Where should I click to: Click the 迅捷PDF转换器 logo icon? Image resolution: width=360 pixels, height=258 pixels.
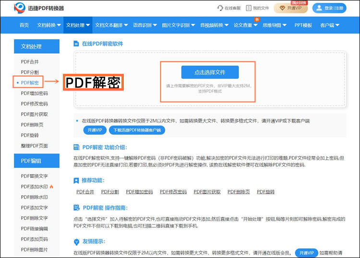coord(20,8)
